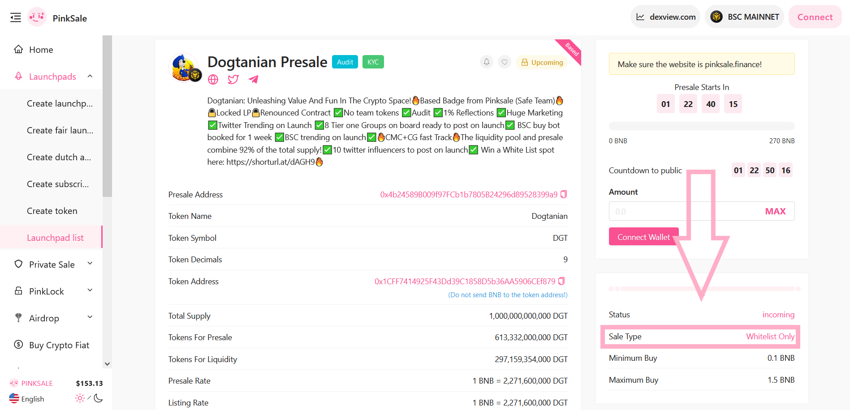Click the Connect Wallet button
This screenshot has width=850, height=410.
point(643,236)
